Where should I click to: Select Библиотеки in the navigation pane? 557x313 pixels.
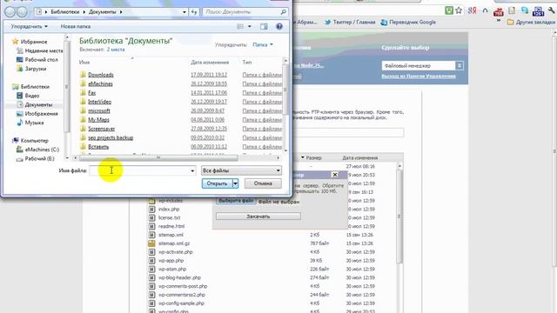(x=30, y=87)
